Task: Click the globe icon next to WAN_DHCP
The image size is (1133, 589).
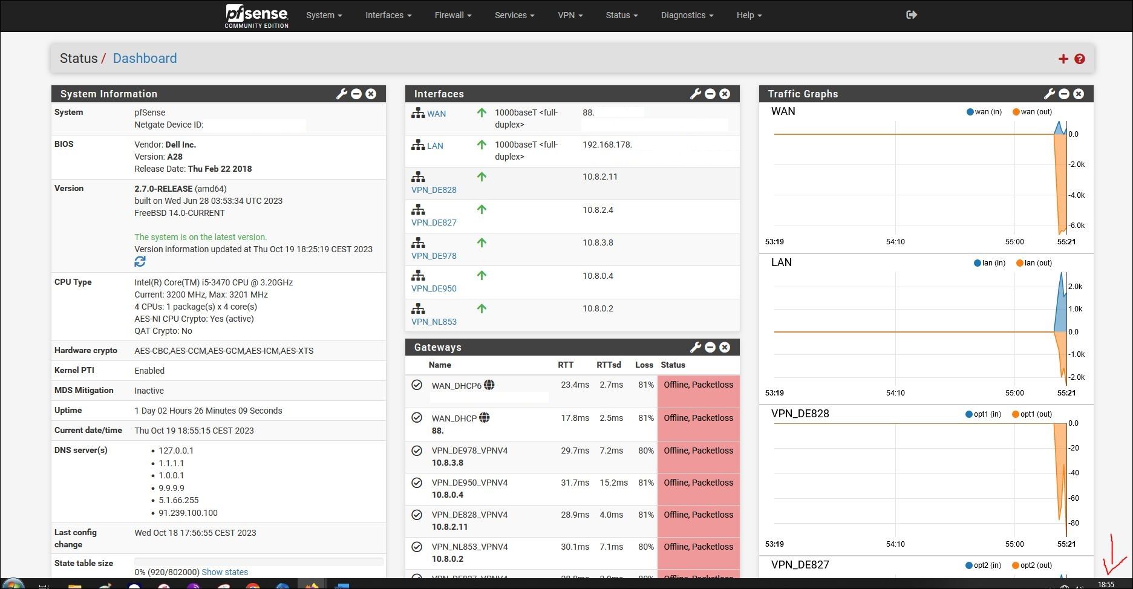Action: tap(485, 417)
